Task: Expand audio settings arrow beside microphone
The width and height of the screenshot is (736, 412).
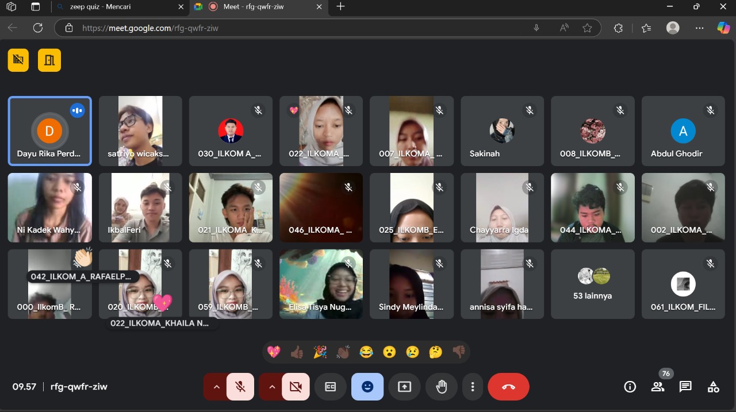Action: (216, 387)
